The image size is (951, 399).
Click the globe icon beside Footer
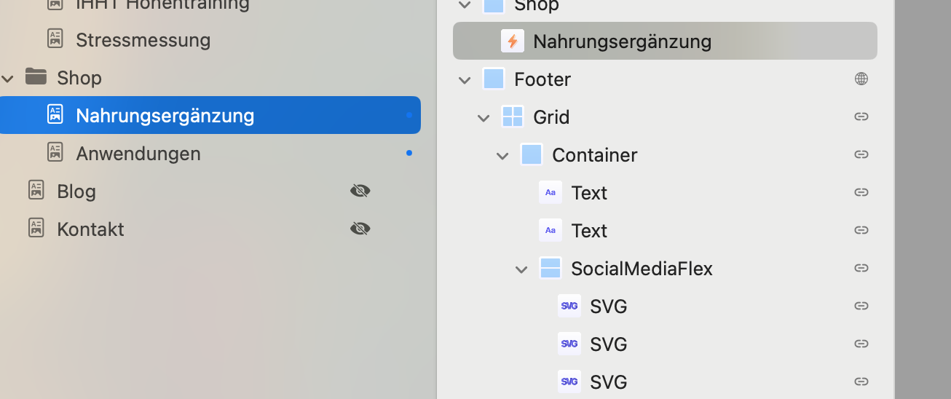pos(861,79)
